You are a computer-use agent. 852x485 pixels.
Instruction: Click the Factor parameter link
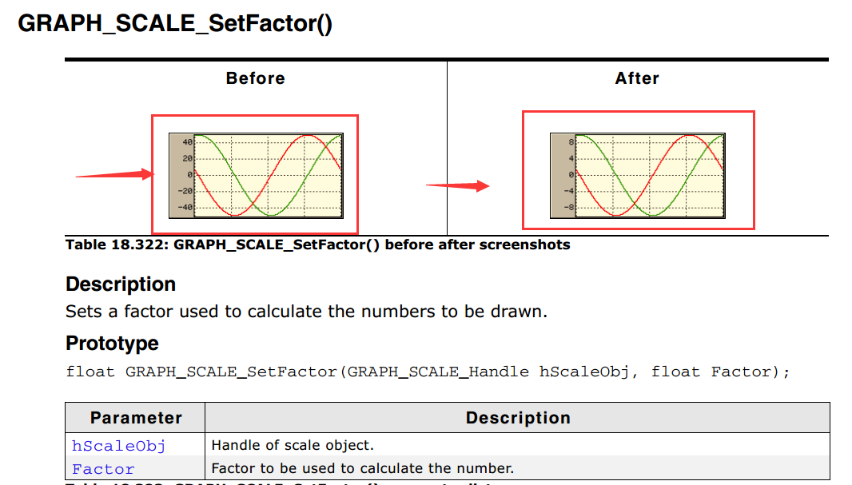tap(103, 469)
